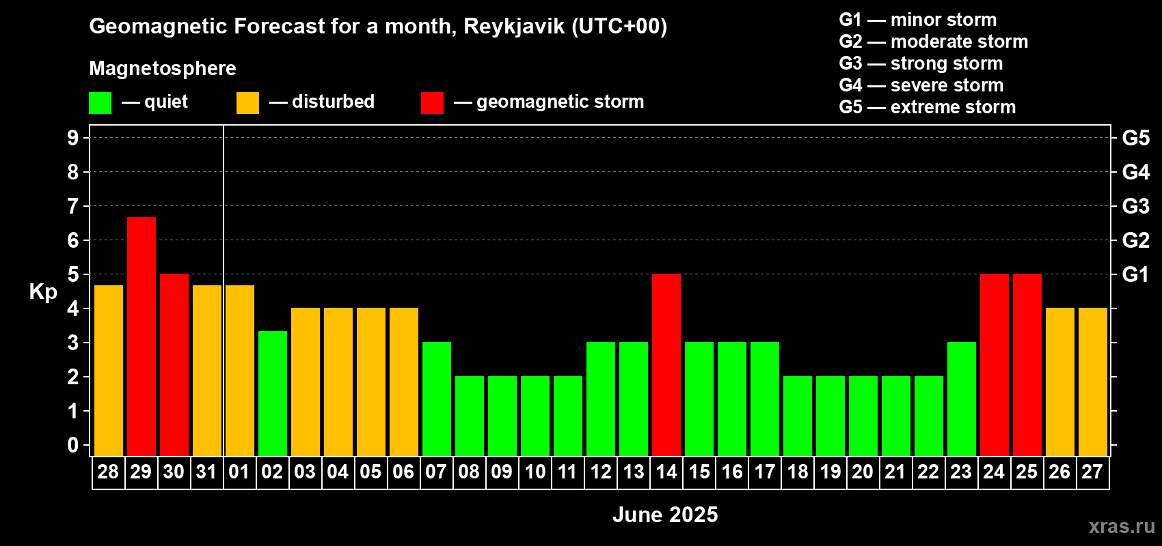The width and height of the screenshot is (1162, 546).
Task: Click the date label 14
Action: click(x=666, y=472)
